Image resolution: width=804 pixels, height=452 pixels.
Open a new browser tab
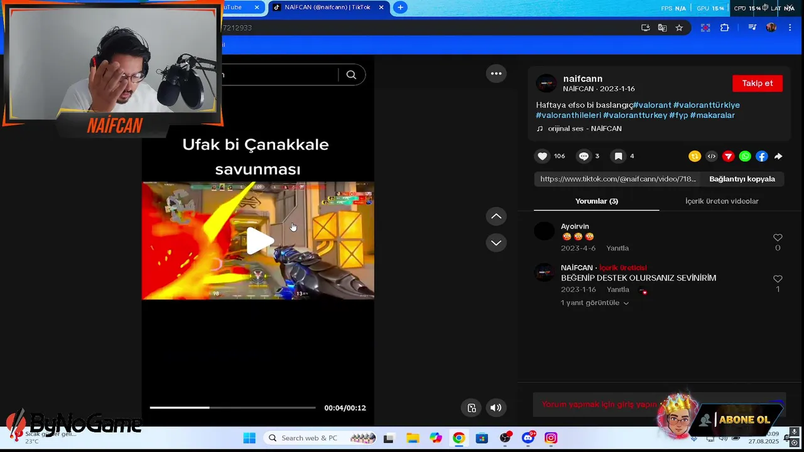coord(400,8)
